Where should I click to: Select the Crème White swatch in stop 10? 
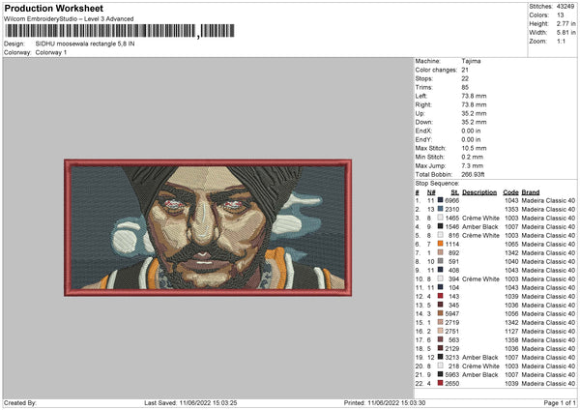click(440, 278)
